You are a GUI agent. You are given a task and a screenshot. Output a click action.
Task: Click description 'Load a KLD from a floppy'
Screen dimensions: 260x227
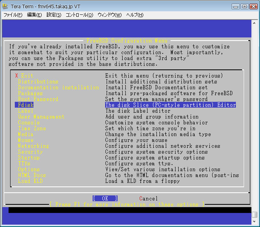pyautogui.click(x=142, y=181)
